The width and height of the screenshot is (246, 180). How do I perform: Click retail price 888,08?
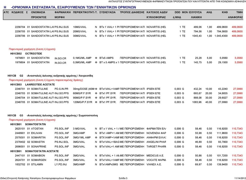198,98
